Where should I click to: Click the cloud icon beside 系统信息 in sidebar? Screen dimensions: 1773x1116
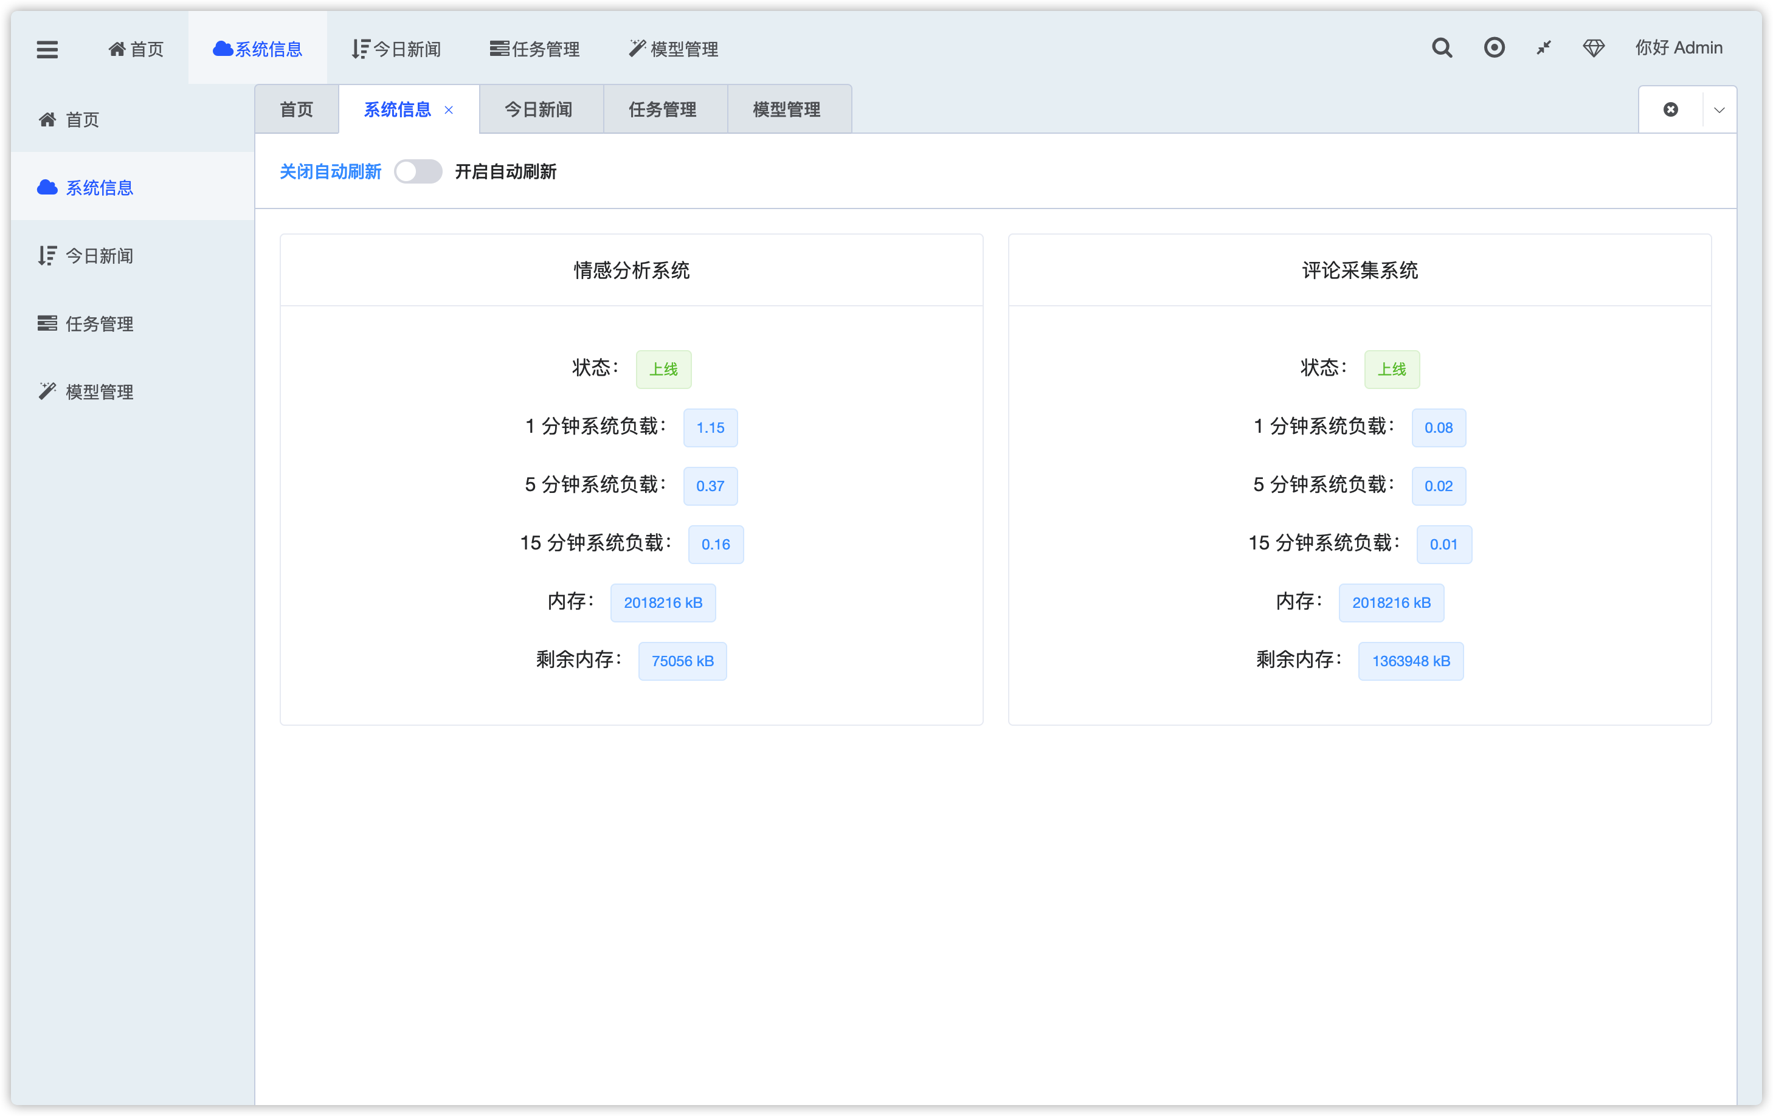[47, 188]
